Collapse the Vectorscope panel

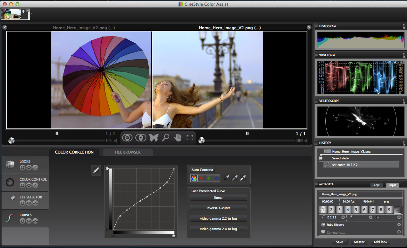(x=404, y=101)
